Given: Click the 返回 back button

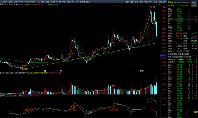Looking at the screenshot, I should point(165,2).
